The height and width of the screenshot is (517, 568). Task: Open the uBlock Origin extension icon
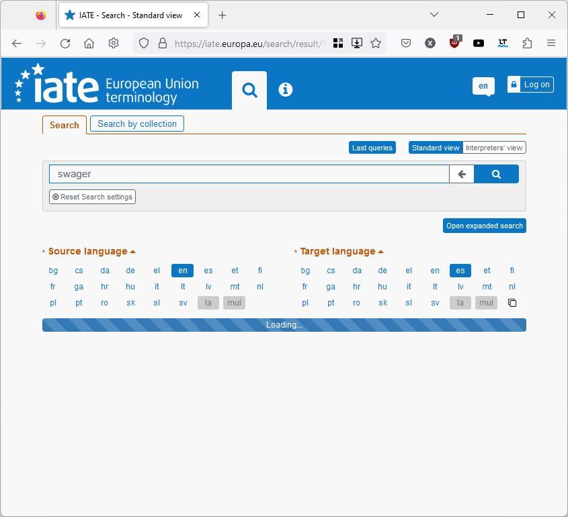454,42
